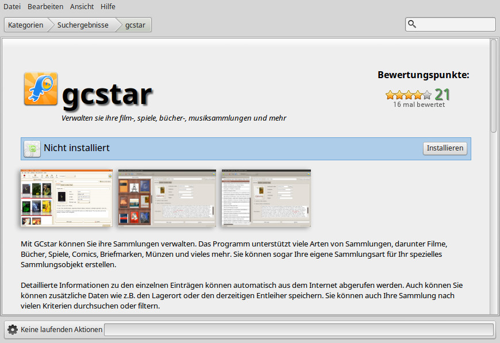The image size is (500, 343).
Task: Return to Suchergebnisse breadcrumb
Action: click(83, 25)
